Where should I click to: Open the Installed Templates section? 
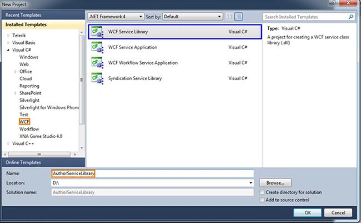[43, 24]
